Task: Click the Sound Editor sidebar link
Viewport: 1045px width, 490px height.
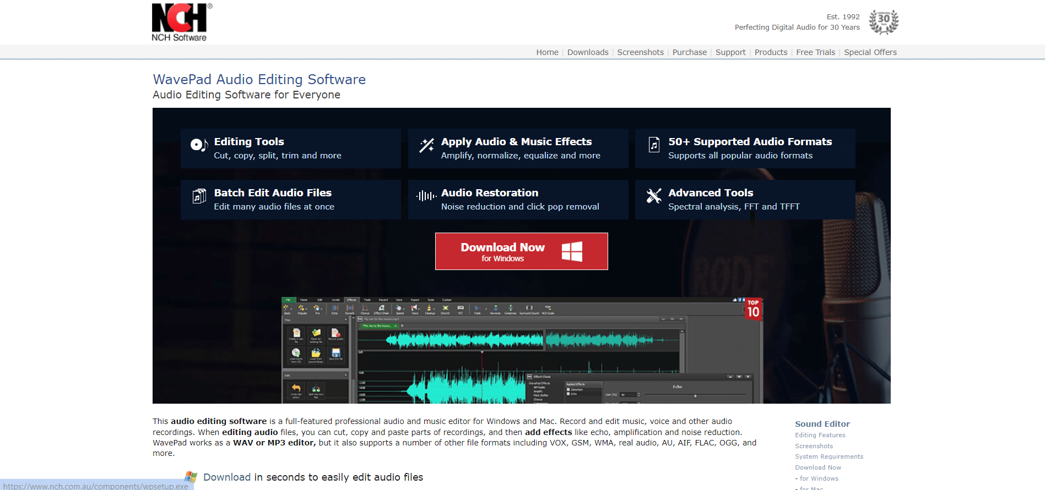Action: (822, 424)
